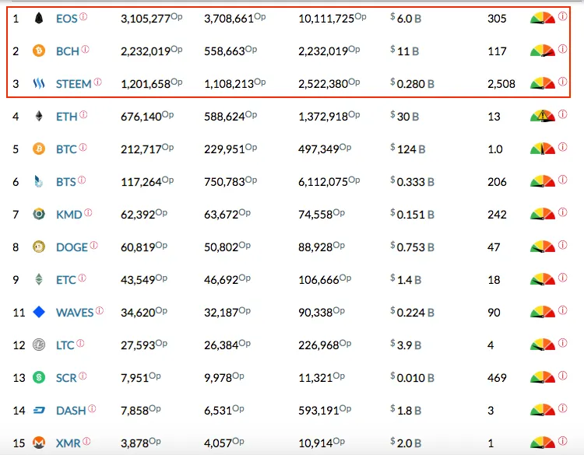
Task: Click the XMR Monero logo icon
Action: tap(39, 443)
